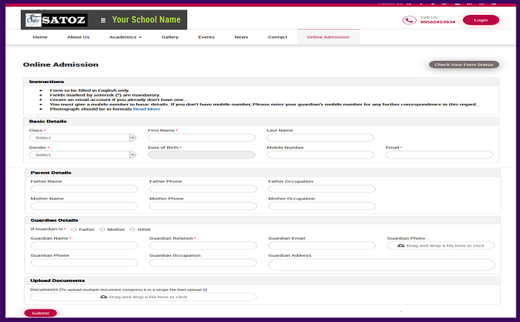Choose the Other guardian radio option
The width and height of the screenshot is (520, 322).
click(132, 229)
